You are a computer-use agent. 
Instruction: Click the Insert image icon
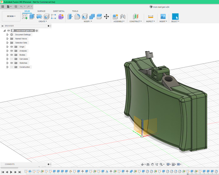163,17
